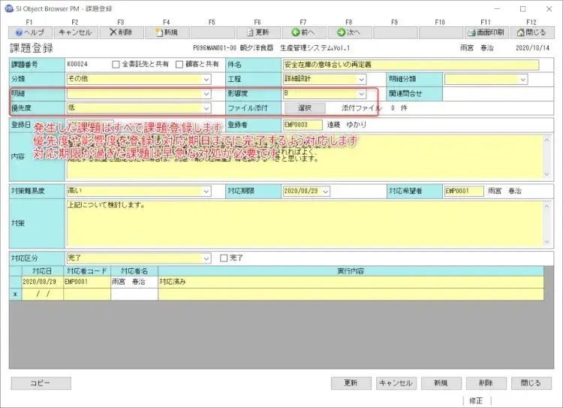Screen dimensions: 563x408
Task: Click the 画面印刷 screen print button
Action: [x=485, y=32]
